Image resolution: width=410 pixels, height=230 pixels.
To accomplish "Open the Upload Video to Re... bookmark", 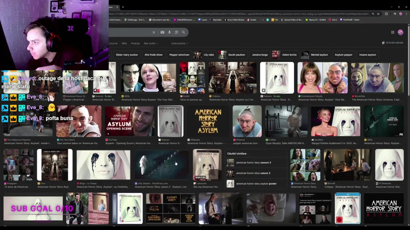I will [x=291, y=20].
